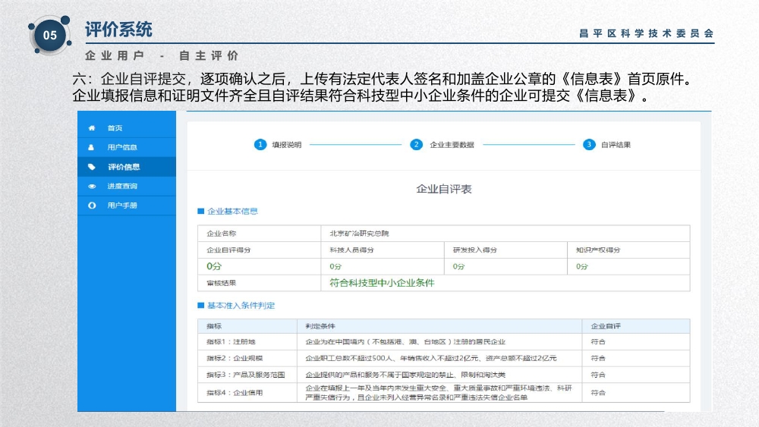The width and height of the screenshot is (759, 427).
Task: Click the 昌平区科学技术委员会 header text
Action: (x=646, y=33)
